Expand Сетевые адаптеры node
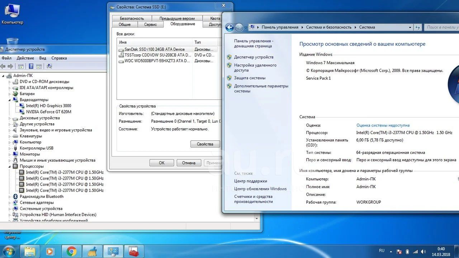This screenshot has width=459, height=258. tap(10, 202)
